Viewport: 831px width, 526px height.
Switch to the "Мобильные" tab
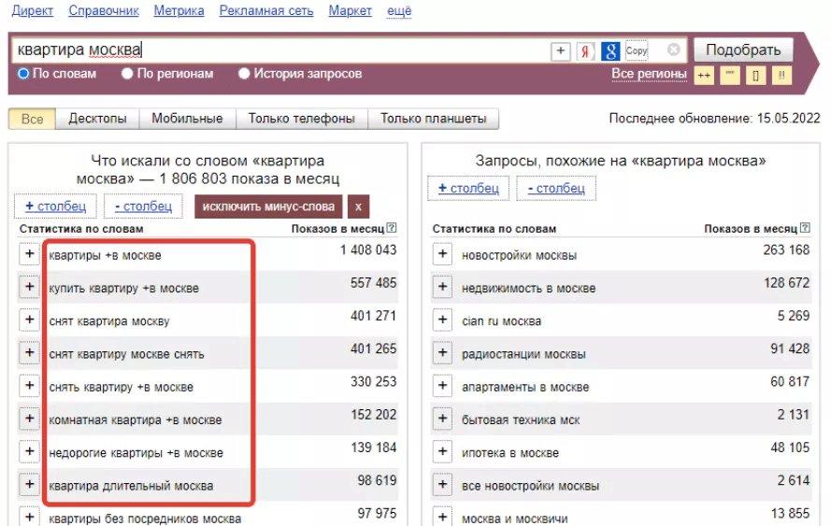(187, 119)
